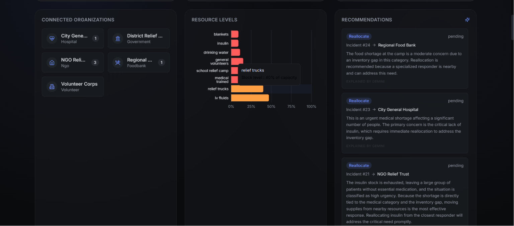
Task: Click the count badge on NGO Relief card
Action: pyautogui.click(x=95, y=63)
